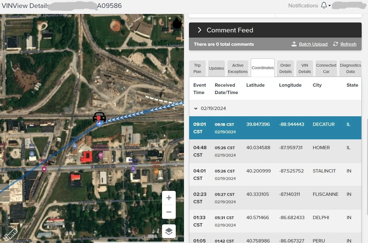Expand the Comment Feed panel chevron
This screenshot has height=243, width=368.
pos(200,30)
